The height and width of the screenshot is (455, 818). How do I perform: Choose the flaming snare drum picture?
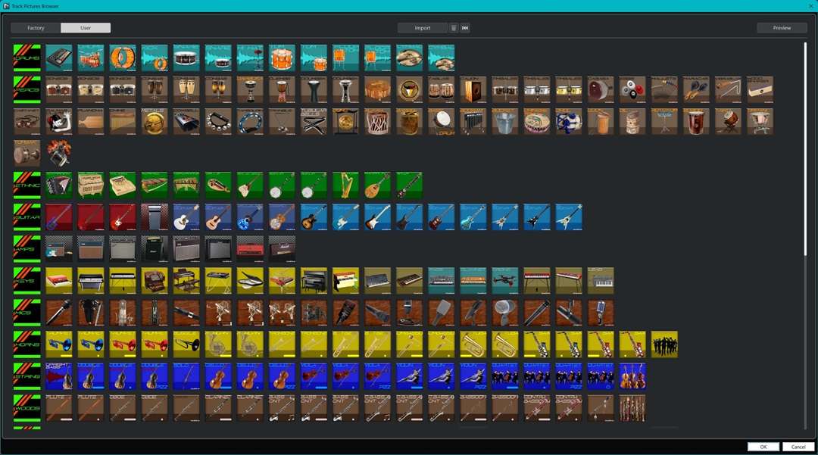point(59,153)
